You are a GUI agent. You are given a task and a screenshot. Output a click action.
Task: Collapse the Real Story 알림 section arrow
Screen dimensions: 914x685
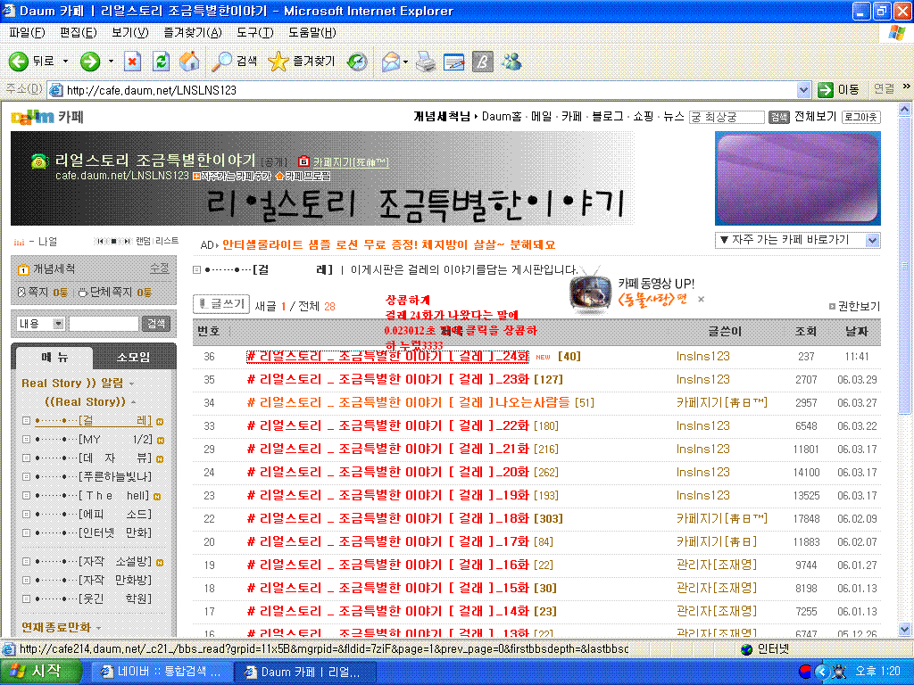click(132, 384)
